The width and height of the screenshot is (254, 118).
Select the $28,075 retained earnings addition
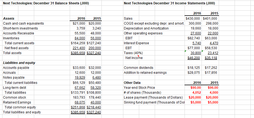194,73
